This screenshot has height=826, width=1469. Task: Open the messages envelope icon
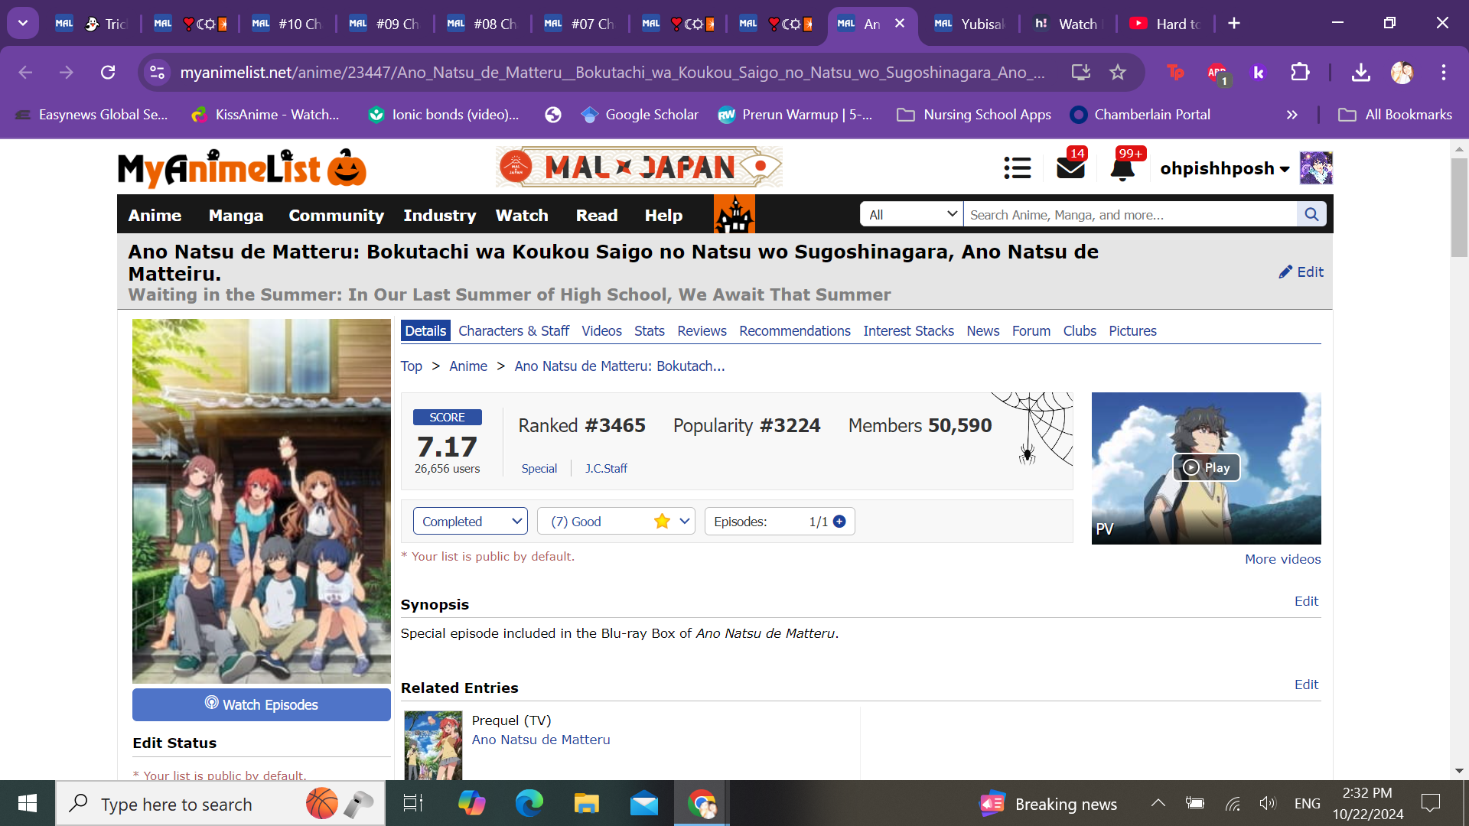click(1070, 167)
